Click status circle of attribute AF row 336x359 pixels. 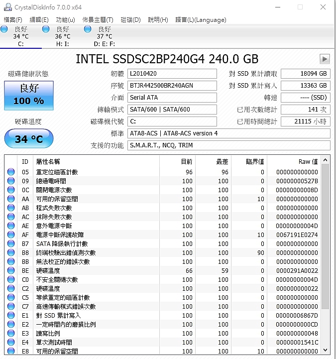11,235
